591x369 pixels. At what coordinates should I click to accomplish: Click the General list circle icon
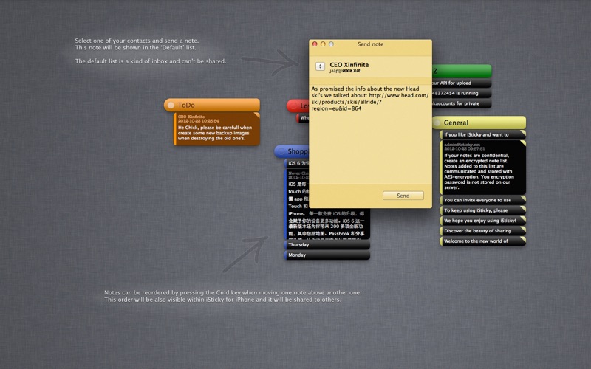click(x=437, y=123)
